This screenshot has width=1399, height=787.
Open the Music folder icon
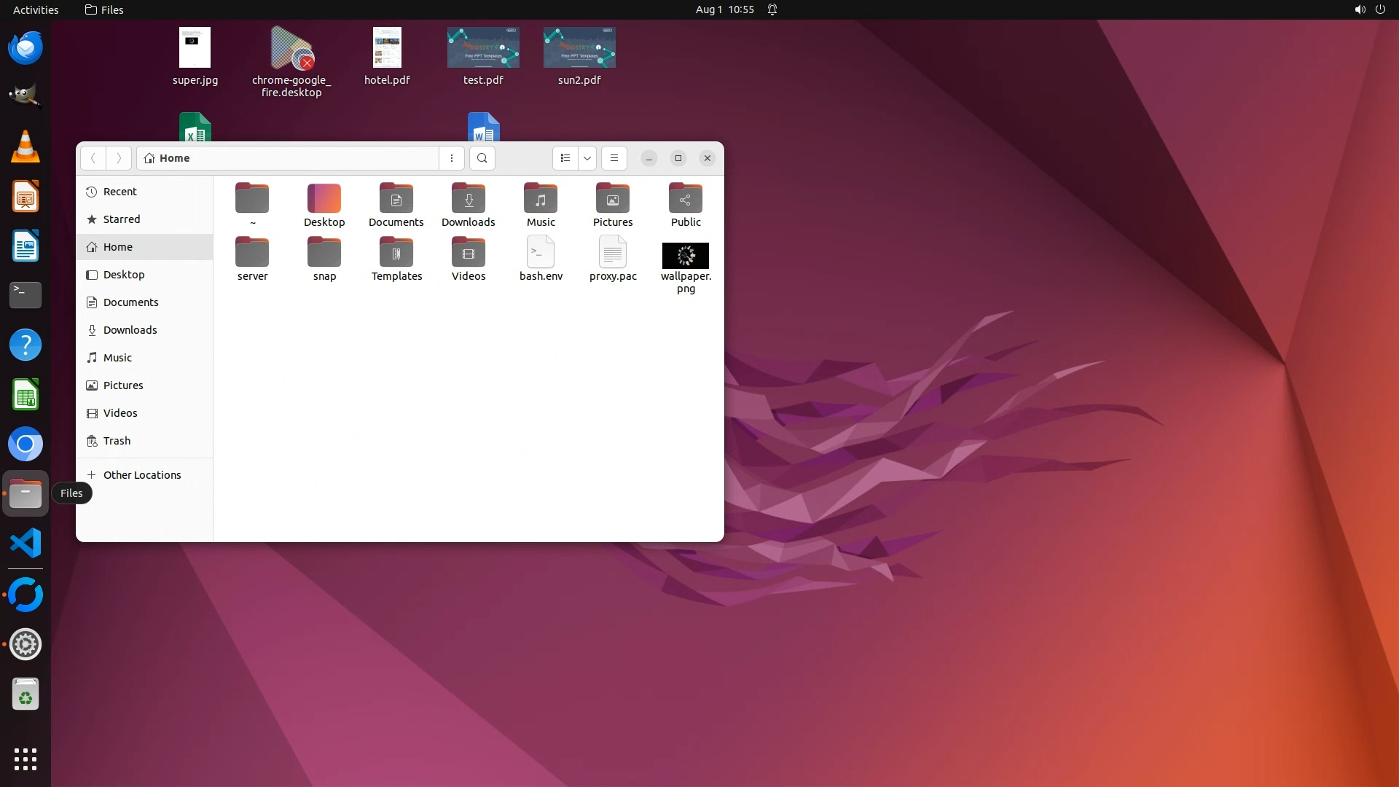coord(541,199)
